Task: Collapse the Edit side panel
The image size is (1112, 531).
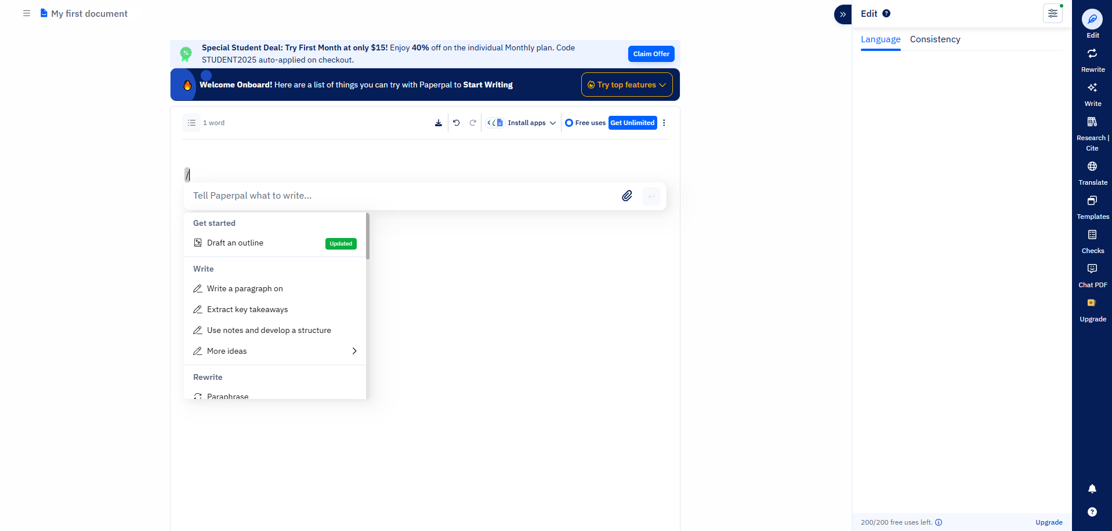Action: coord(843,14)
